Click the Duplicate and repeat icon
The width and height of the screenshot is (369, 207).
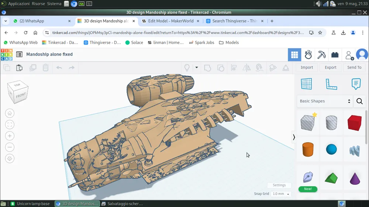(x=33, y=68)
